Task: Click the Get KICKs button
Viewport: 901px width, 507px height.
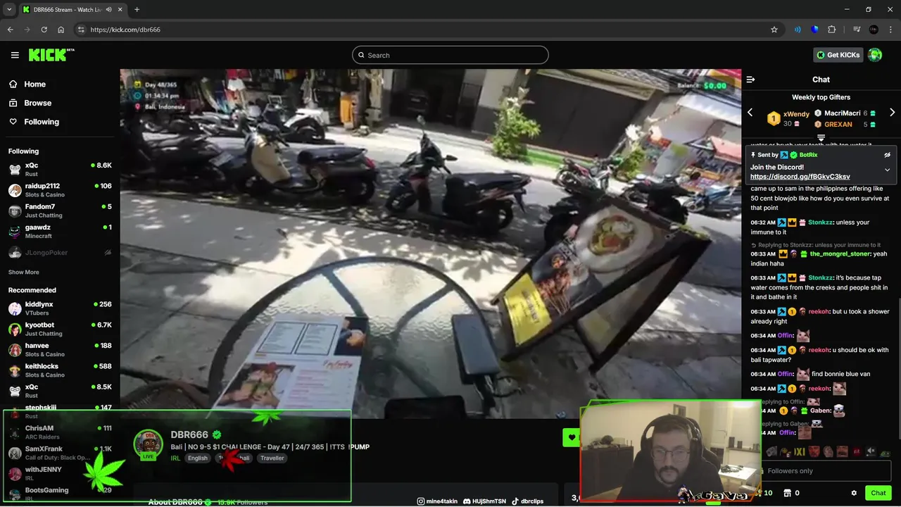Action: tap(838, 55)
